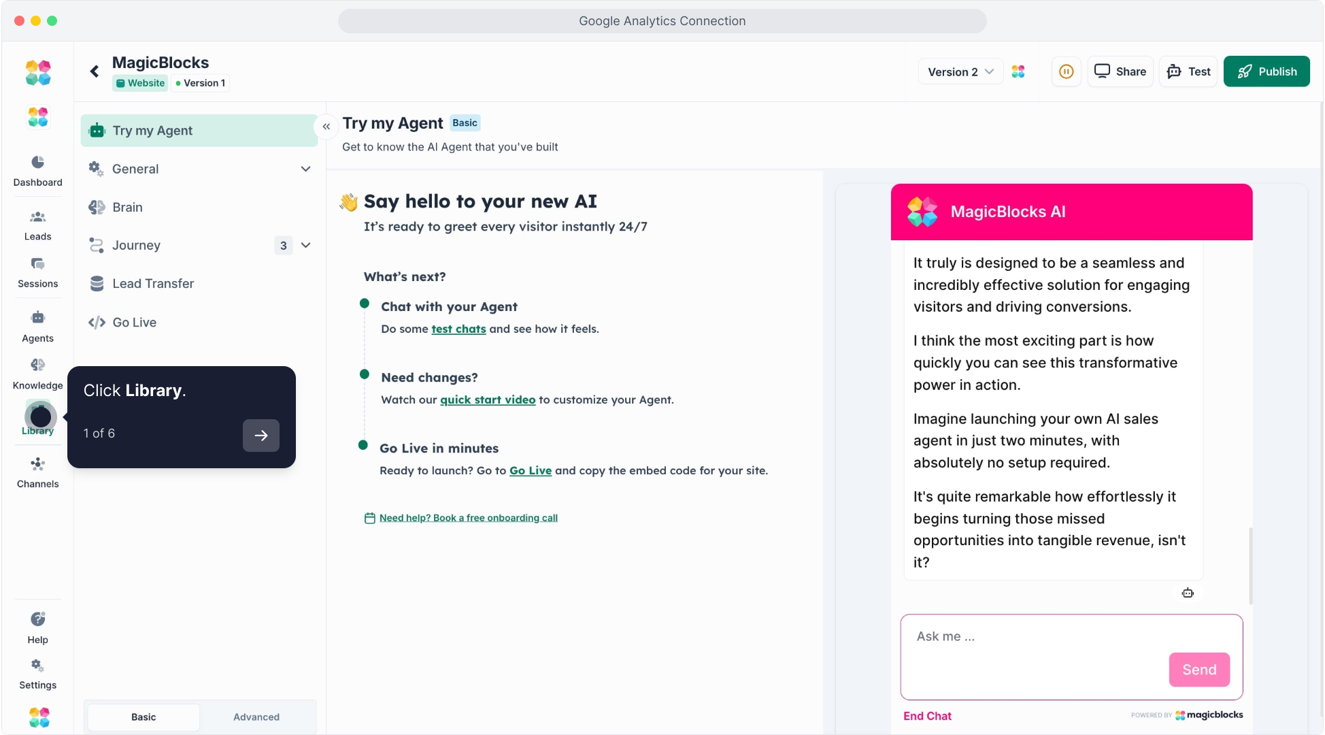This screenshot has width=1325, height=735.
Task: Open the Version 2 dropdown
Action: pyautogui.click(x=960, y=71)
